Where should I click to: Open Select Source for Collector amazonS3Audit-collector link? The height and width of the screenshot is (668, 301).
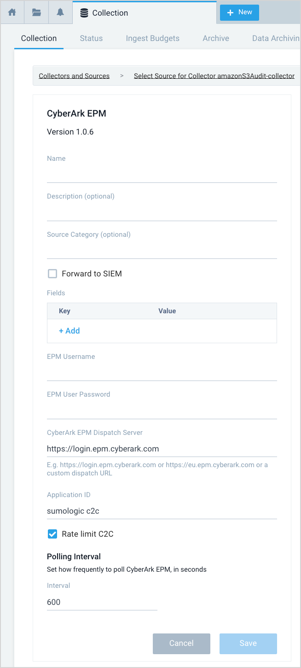(214, 76)
